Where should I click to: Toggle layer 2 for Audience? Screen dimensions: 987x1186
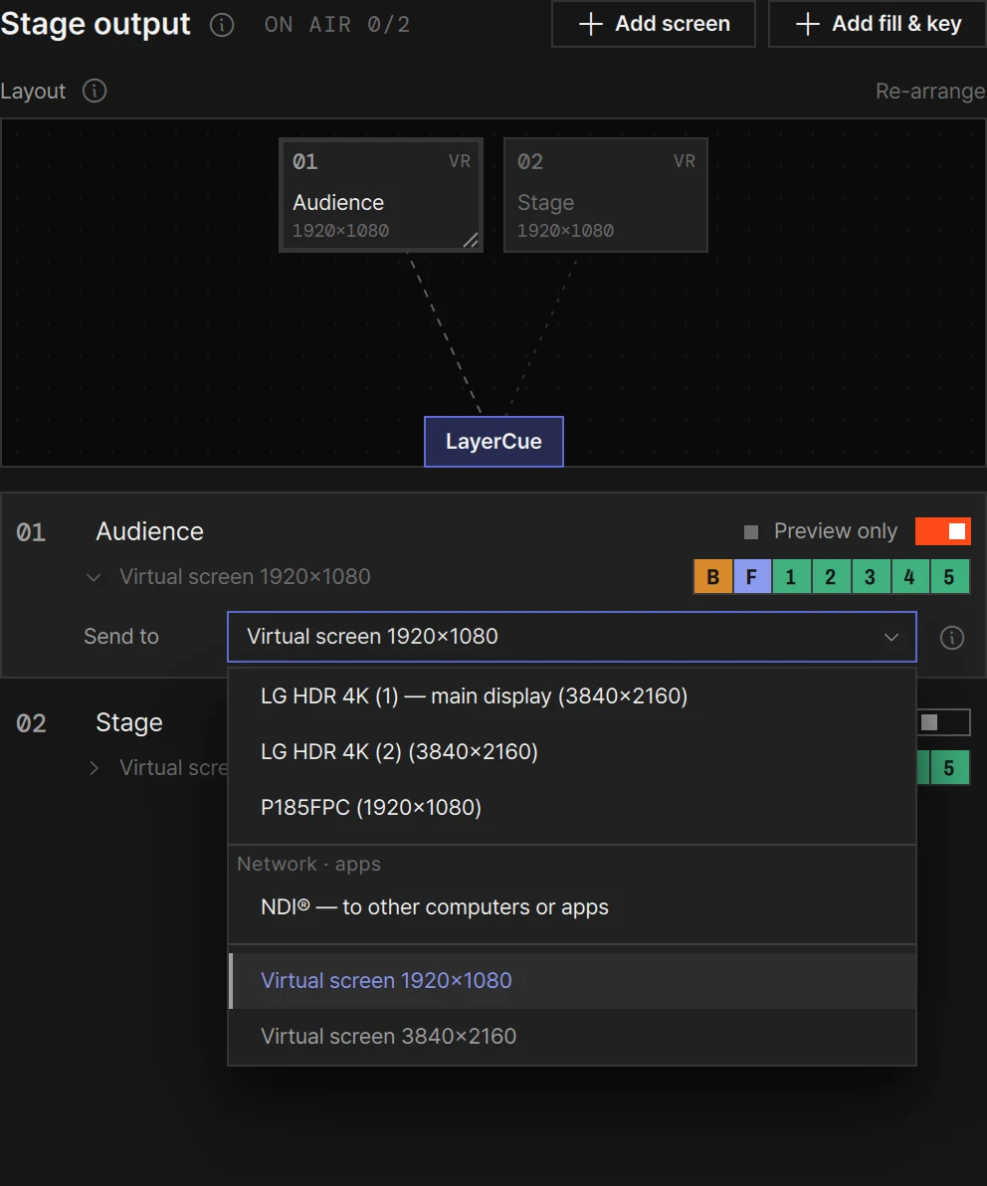831,577
